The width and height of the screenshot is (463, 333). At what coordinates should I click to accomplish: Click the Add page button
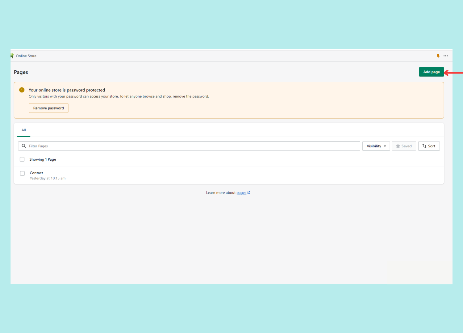[431, 72]
